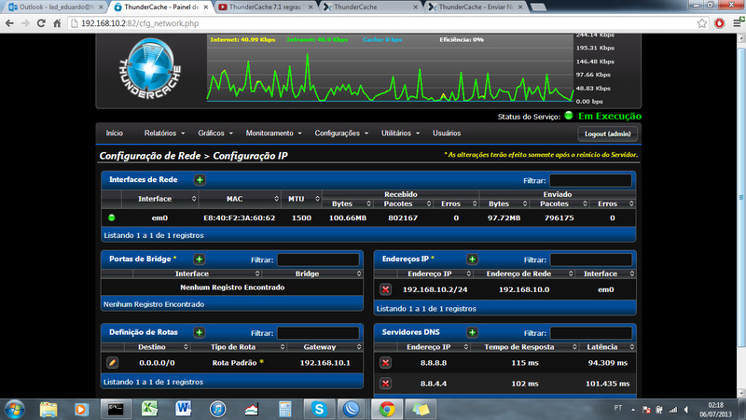Focus Portas de Bridge filter field
Image resolution: width=746 pixels, height=420 pixels.
click(318, 259)
